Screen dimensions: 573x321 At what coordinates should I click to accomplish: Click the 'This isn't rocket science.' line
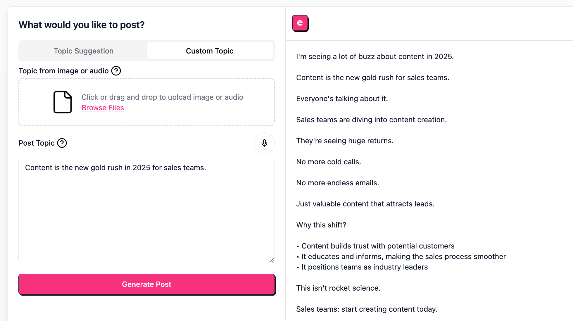point(338,288)
